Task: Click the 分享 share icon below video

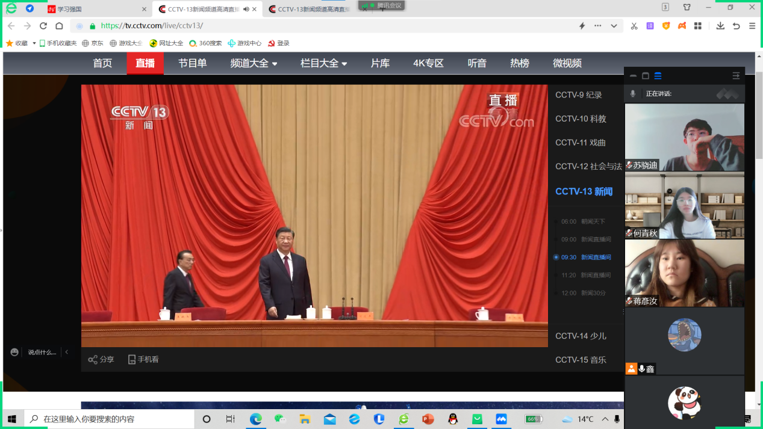Action: [93, 360]
